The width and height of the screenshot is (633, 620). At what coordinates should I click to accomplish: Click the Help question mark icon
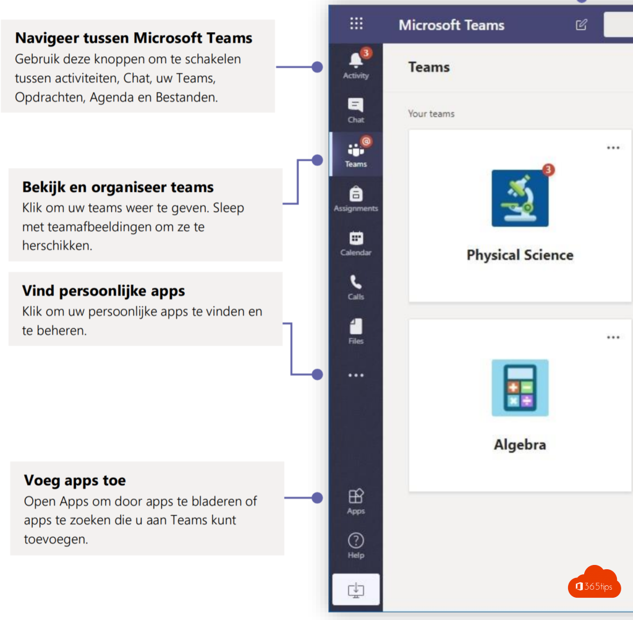click(x=355, y=545)
